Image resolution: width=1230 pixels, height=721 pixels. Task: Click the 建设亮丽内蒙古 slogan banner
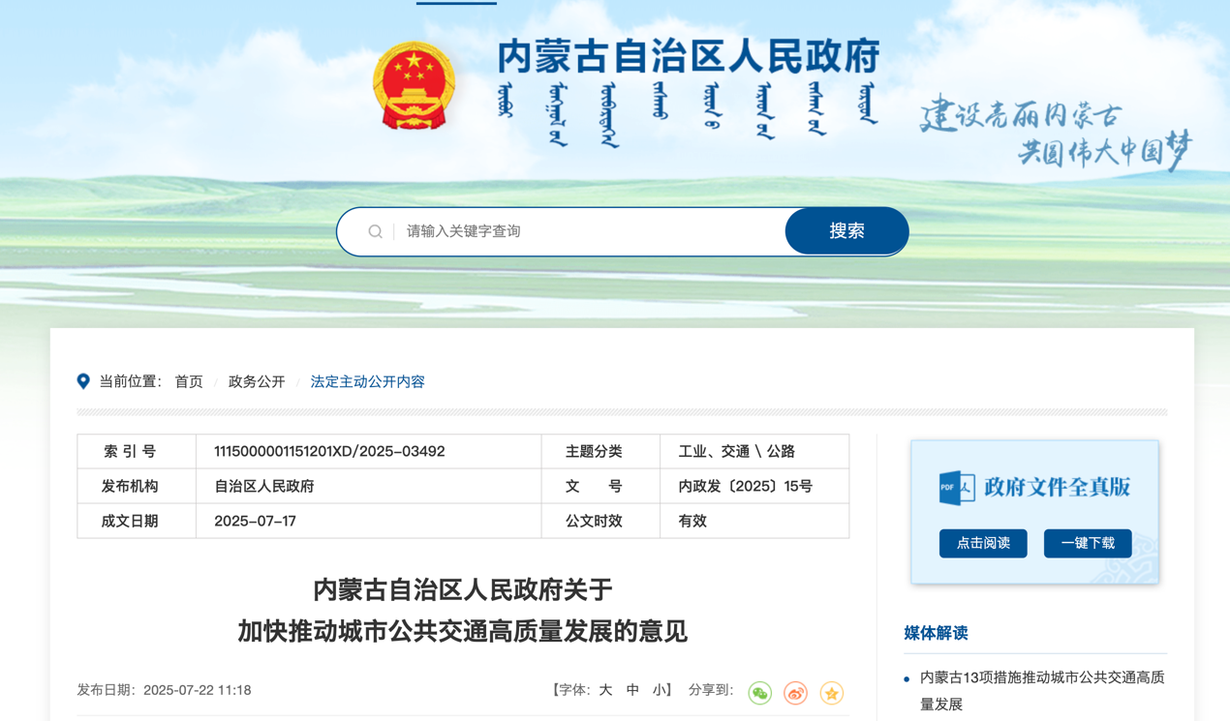tap(1055, 133)
